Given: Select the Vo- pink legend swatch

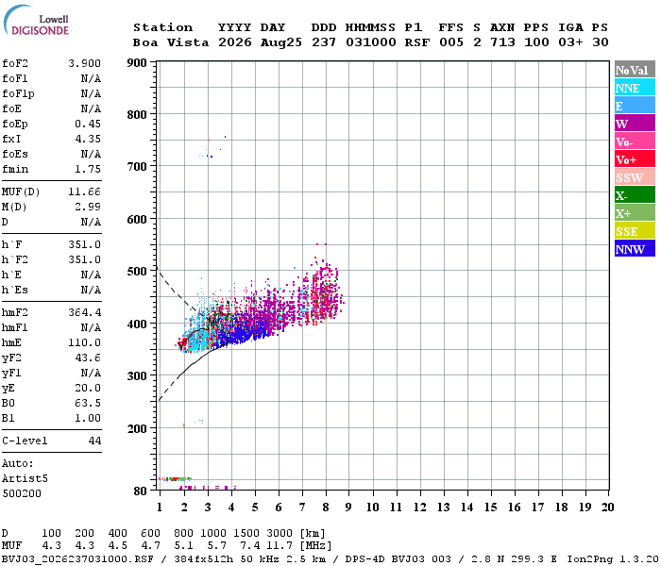Looking at the screenshot, I should point(635,141).
